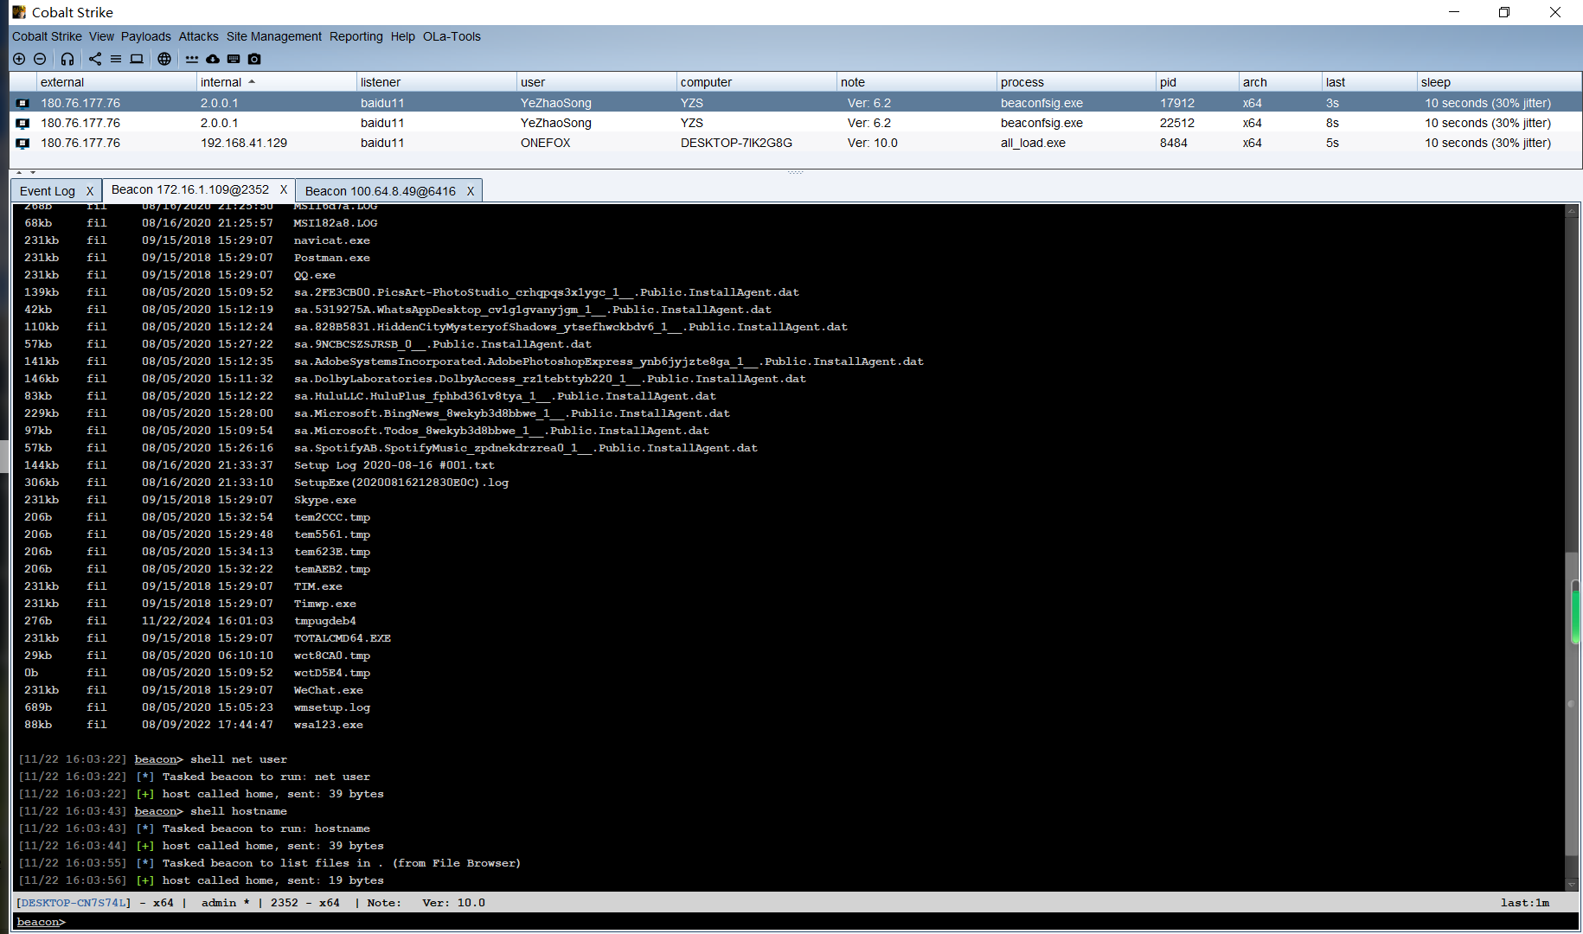
Task: Open the Attacks menu
Action: pyautogui.click(x=198, y=36)
